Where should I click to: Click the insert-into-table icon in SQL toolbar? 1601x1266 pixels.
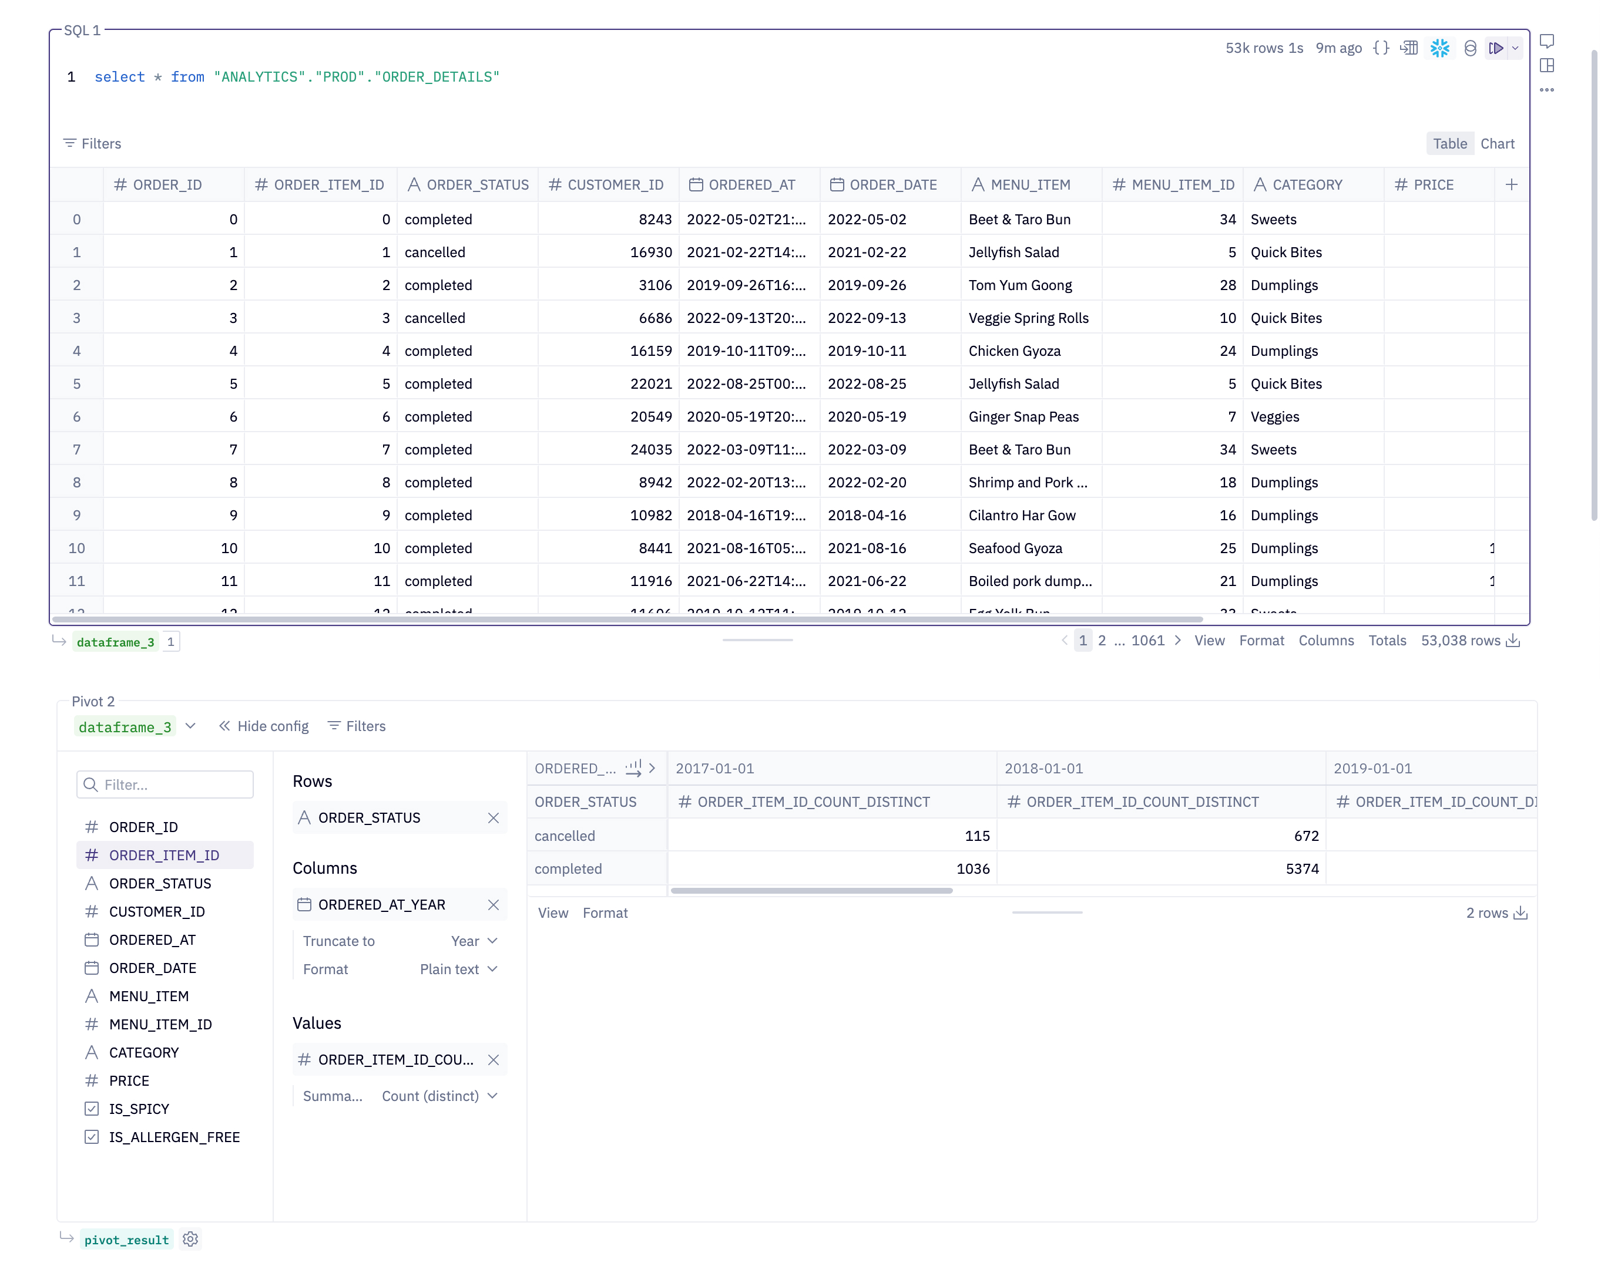point(1409,48)
